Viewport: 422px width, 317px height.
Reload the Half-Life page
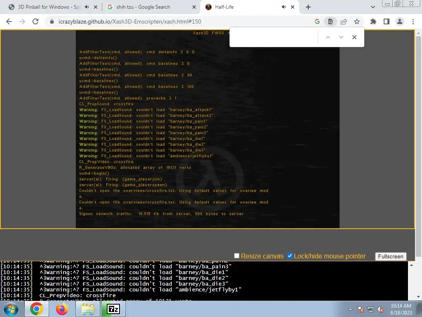click(35, 21)
